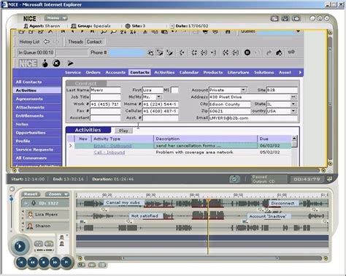Click the first of three top-right player window icons
This screenshot has width=346, height=276.
pyautogui.click(x=274, y=18)
